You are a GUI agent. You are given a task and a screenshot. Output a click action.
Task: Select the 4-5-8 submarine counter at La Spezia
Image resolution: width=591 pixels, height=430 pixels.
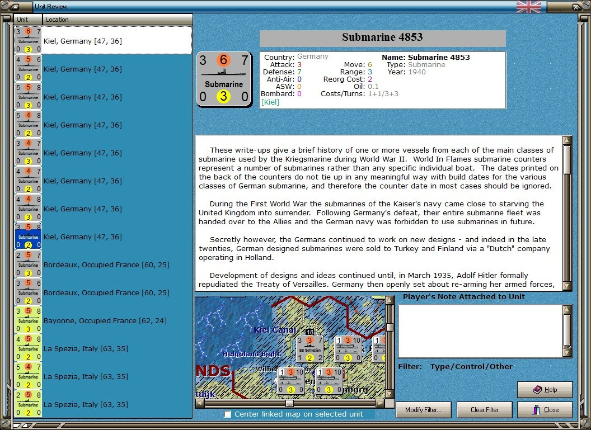[x=29, y=348]
